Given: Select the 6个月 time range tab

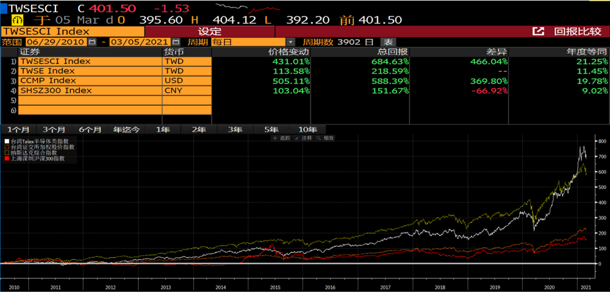Looking at the screenshot, I should (x=90, y=130).
